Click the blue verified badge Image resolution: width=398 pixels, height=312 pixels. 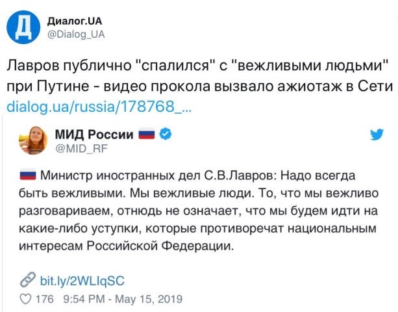166,135
